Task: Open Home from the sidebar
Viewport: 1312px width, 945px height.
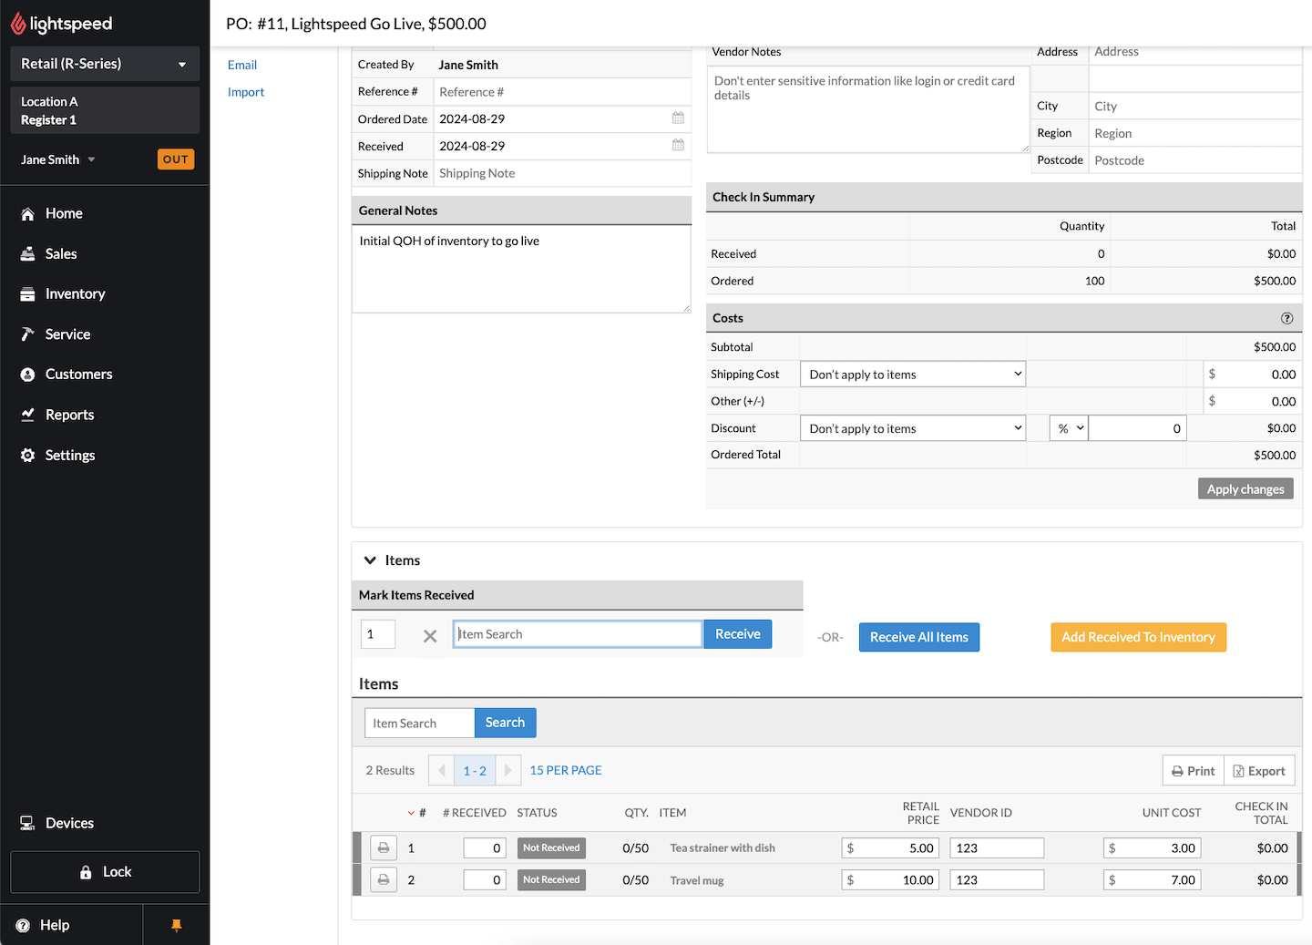Action: pos(64,213)
